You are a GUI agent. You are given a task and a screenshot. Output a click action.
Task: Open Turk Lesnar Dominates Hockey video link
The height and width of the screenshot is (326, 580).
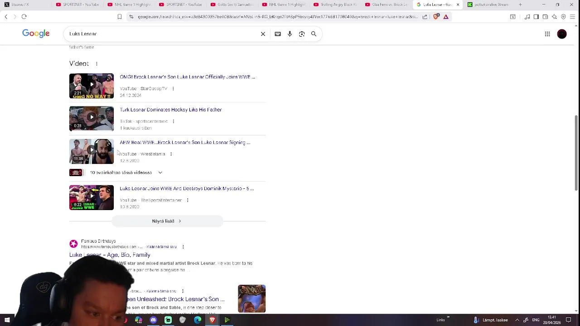pyautogui.click(x=170, y=110)
